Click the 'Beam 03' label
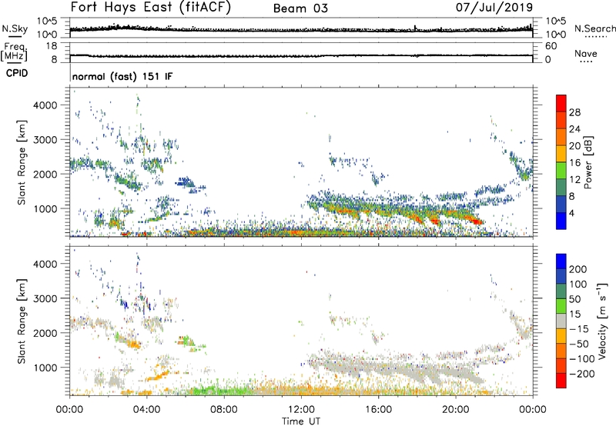616x426 pixels. (300, 8)
